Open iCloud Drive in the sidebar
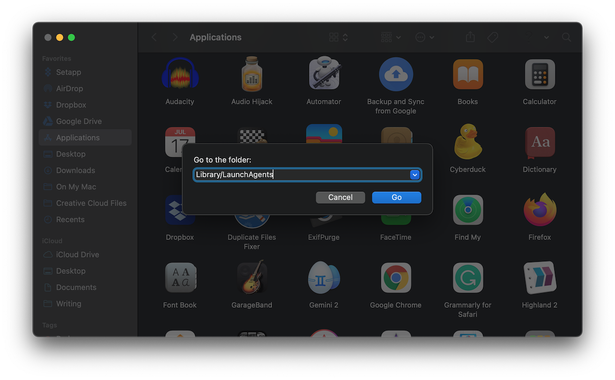Image resolution: width=615 pixels, height=380 pixels. pyautogui.click(x=85, y=255)
